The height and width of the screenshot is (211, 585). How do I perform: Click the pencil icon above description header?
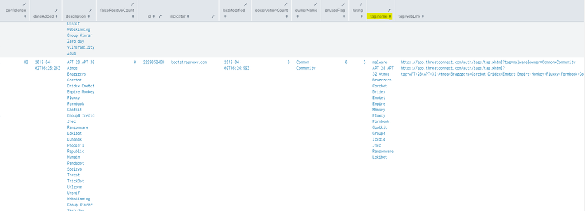point(90,10)
